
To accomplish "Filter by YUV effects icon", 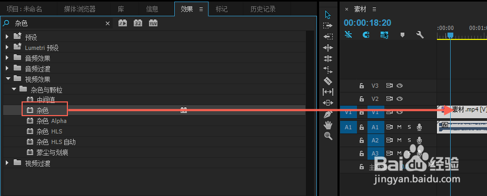I will [x=153, y=23].
